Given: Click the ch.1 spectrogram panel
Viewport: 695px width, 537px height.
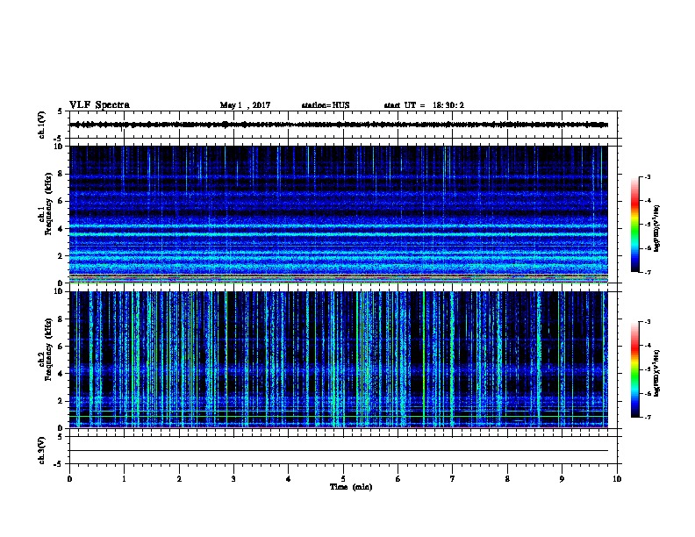Looking at the screenshot, I should pyautogui.click(x=339, y=214).
